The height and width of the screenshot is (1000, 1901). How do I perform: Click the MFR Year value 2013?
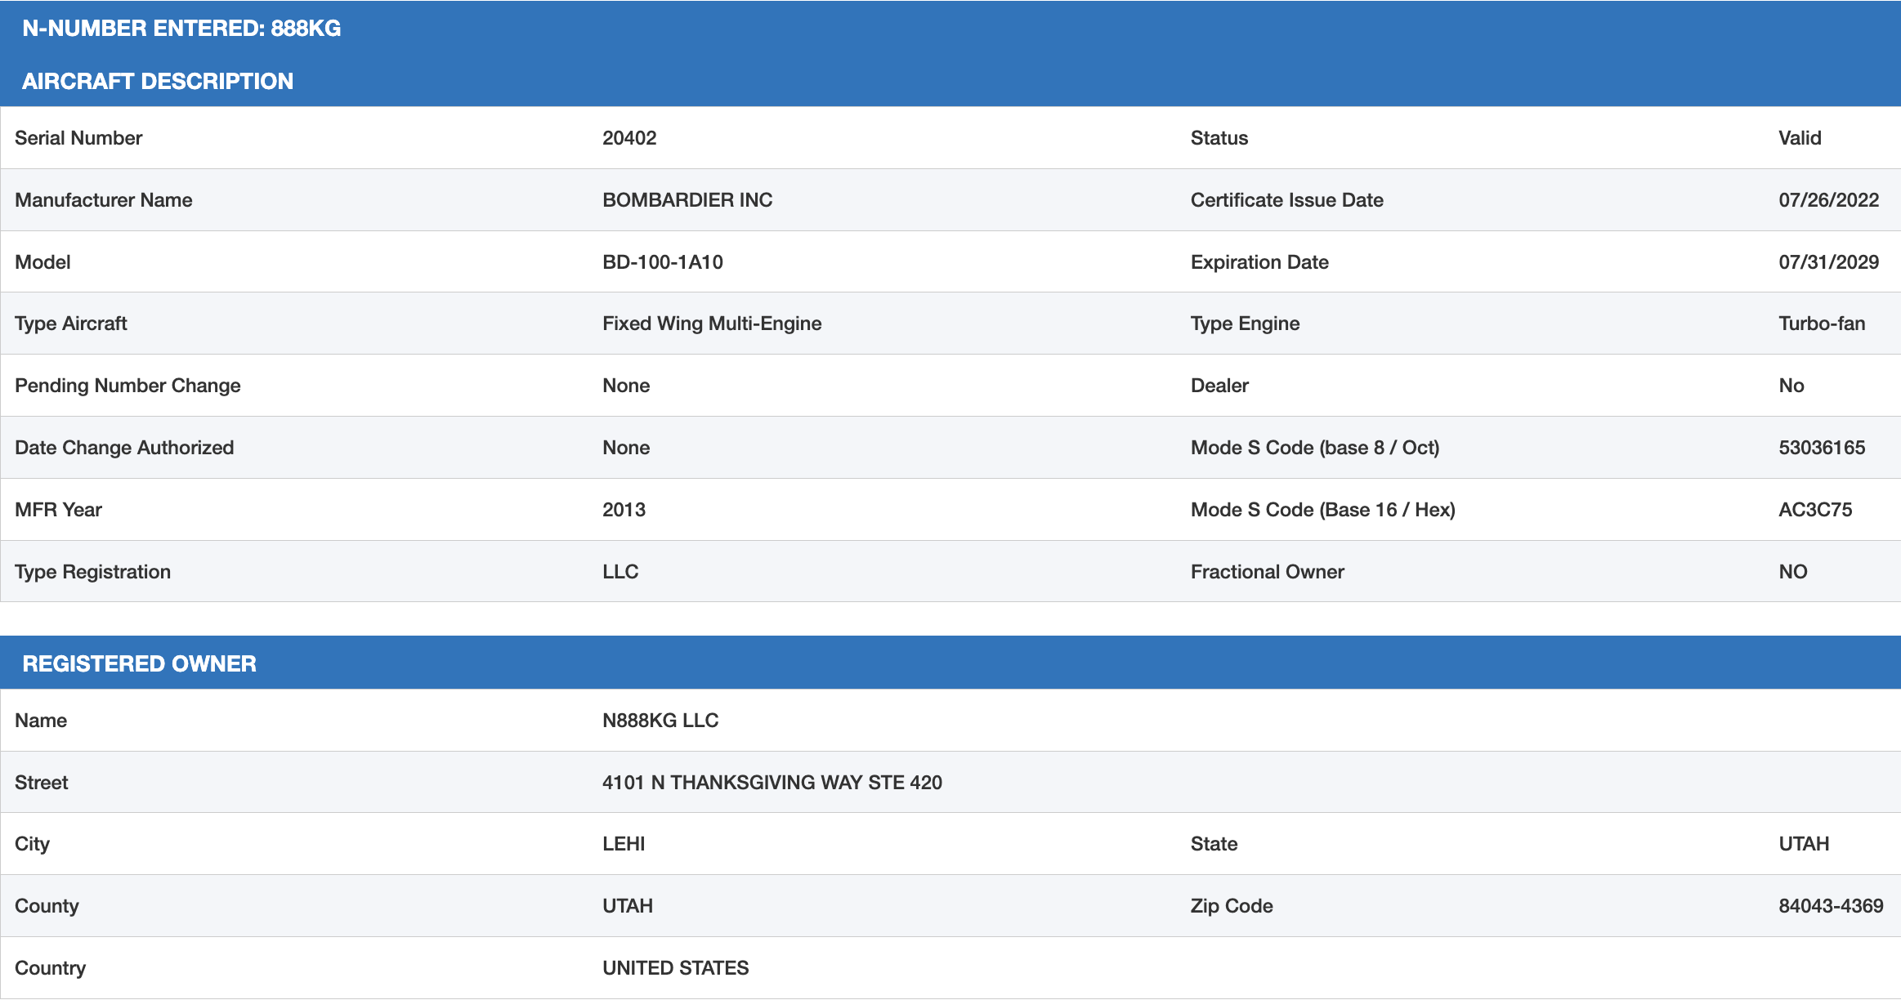[624, 510]
